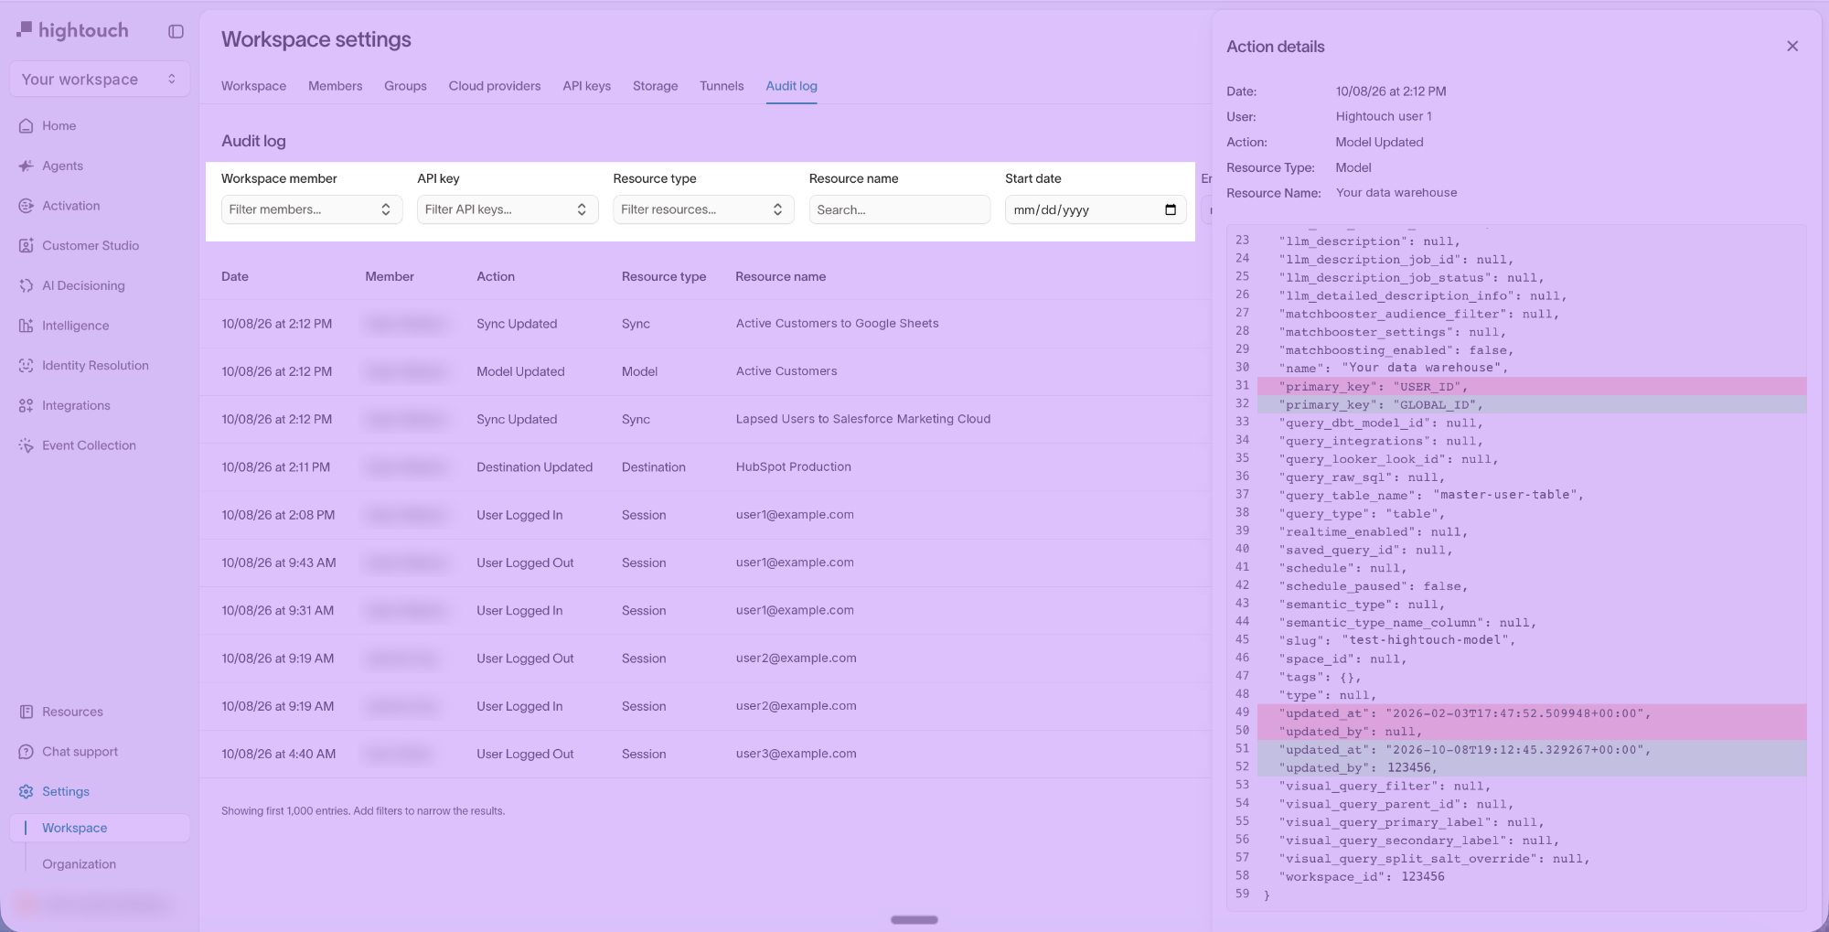The height and width of the screenshot is (932, 1829).
Task: Open the Your workspace switcher
Action: click(x=100, y=79)
